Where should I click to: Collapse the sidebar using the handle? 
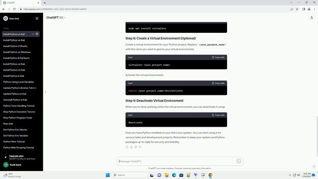pyautogui.click(x=46, y=92)
